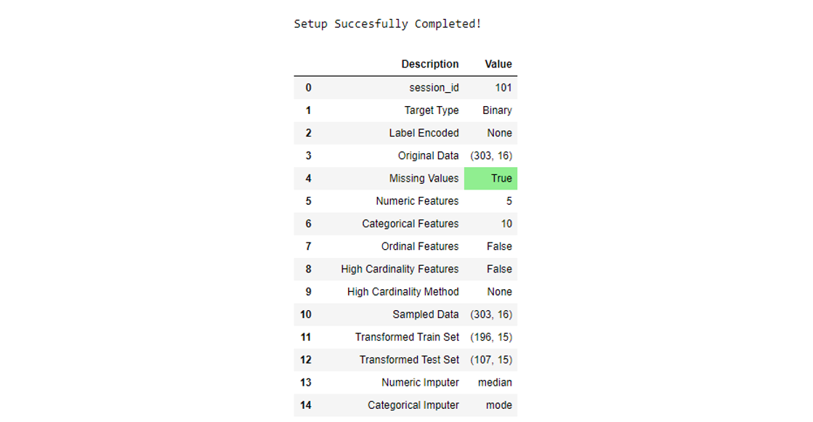This screenshot has width=813, height=422.
Task: Click the Label Encoded description cell
Action: point(424,133)
